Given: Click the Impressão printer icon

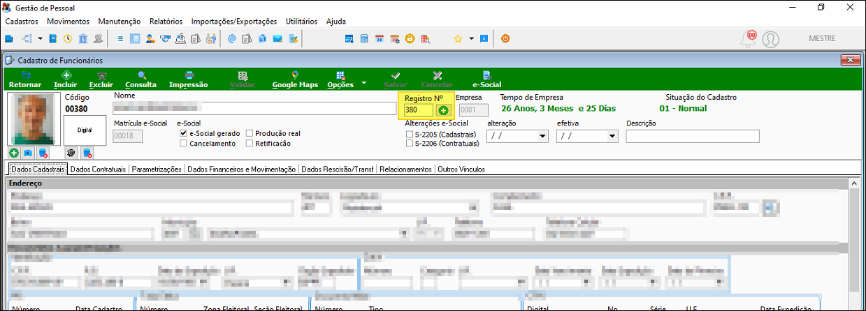Looking at the screenshot, I should pyautogui.click(x=189, y=79).
